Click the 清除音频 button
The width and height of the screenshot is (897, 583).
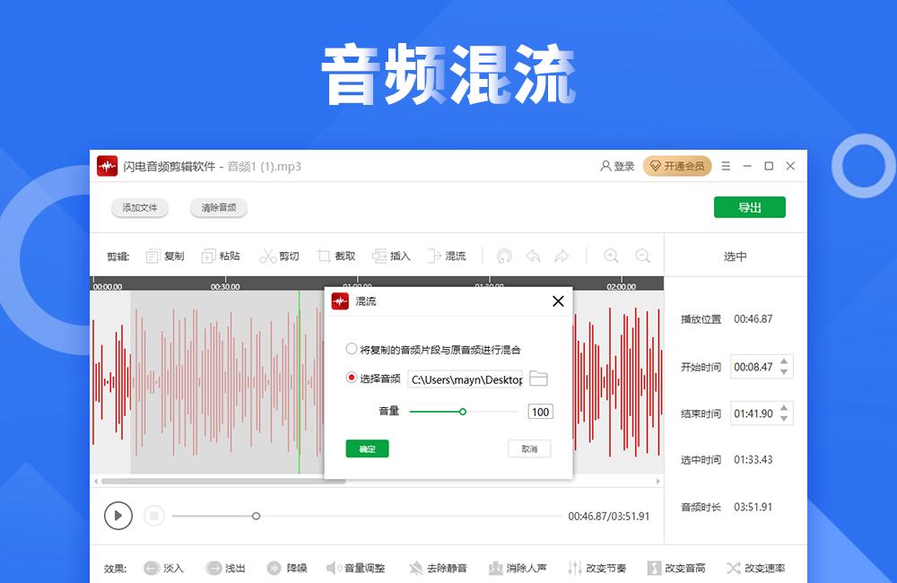pyautogui.click(x=219, y=208)
